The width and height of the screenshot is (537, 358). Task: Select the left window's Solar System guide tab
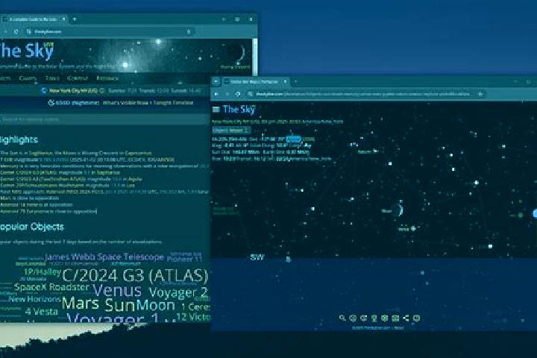point(34,19)
